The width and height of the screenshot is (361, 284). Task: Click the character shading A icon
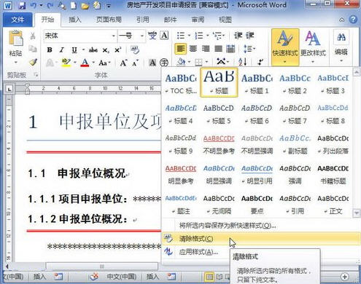pyautogui.click(x=152, y=63)
